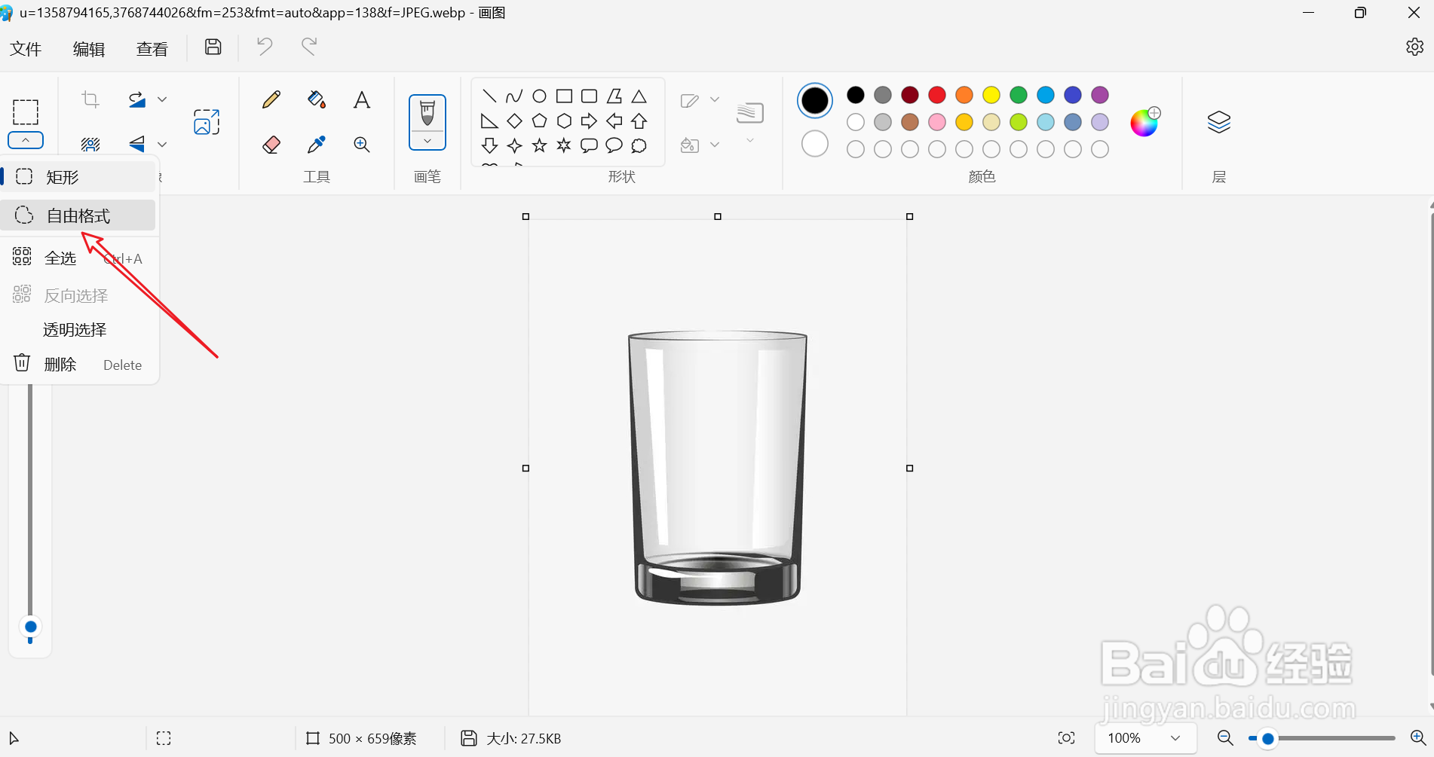Toggle 透明选择 option
1434x757 pixels.
(x=78, y=330)
